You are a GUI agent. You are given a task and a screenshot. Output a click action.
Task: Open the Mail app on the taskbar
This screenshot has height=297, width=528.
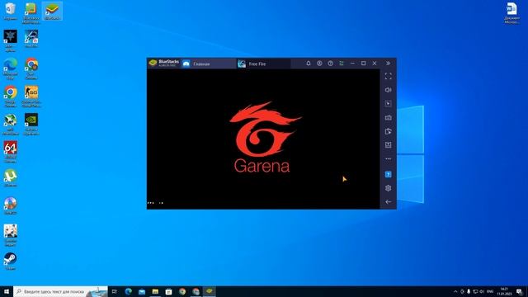pos(142,291)
